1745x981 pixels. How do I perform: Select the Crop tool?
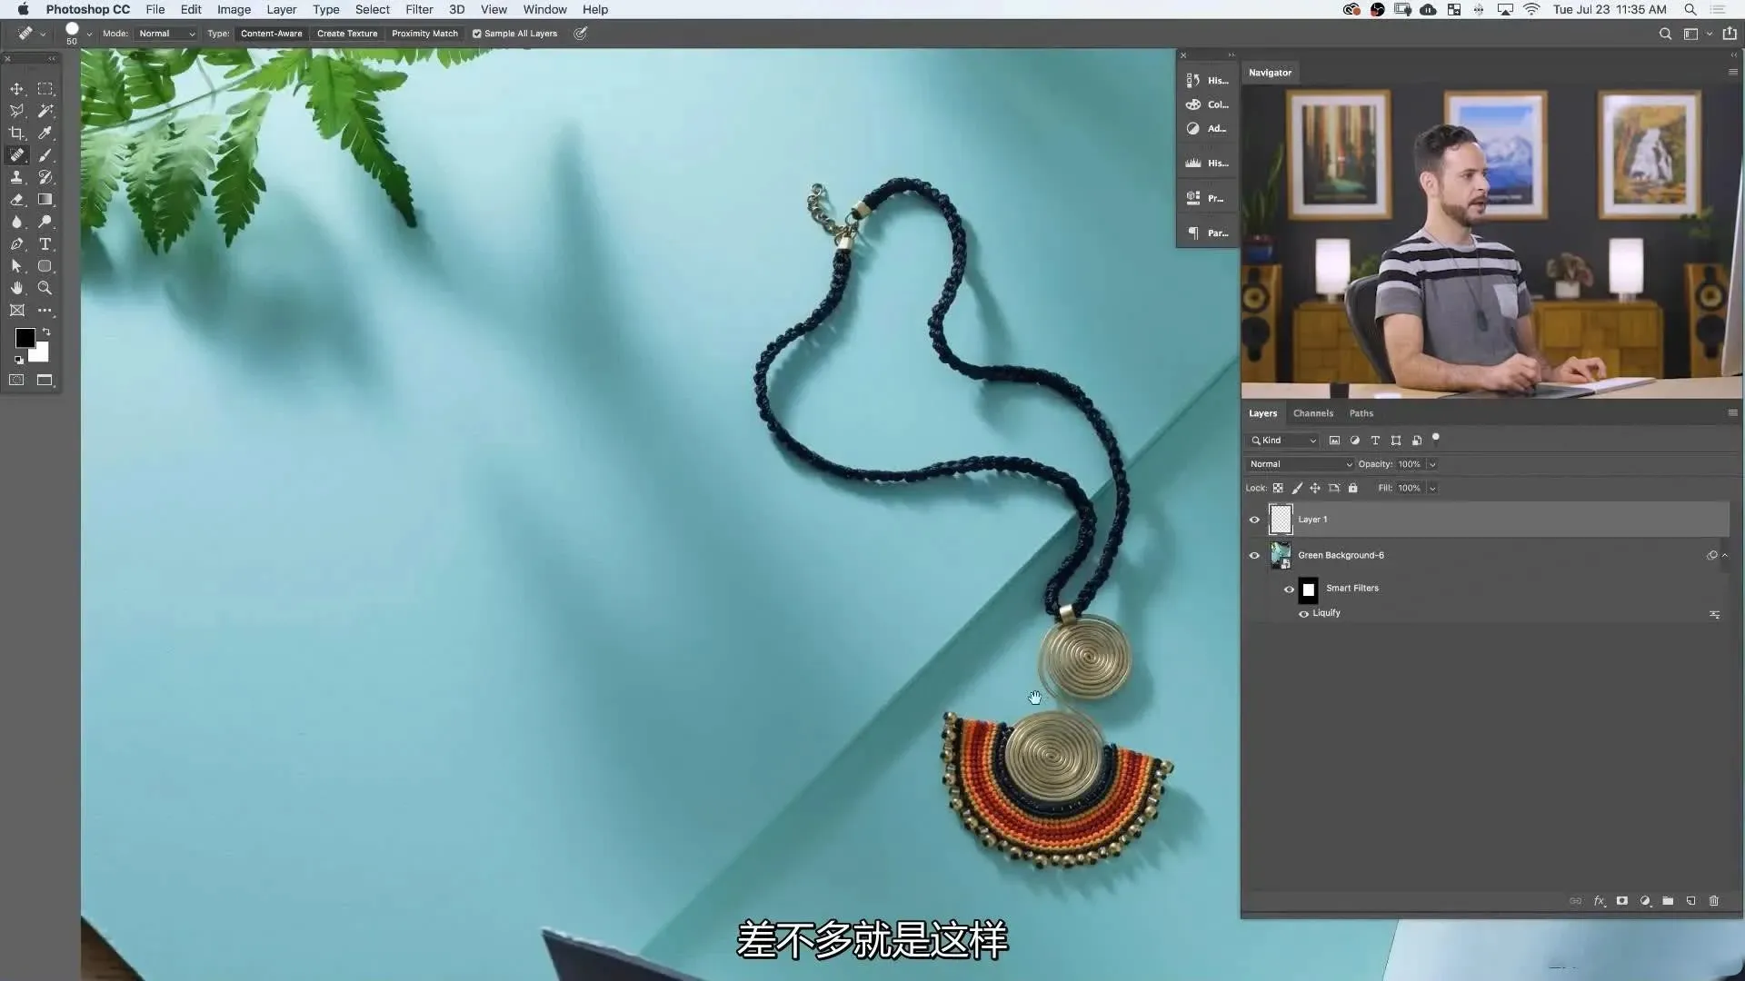pos(16,133)
